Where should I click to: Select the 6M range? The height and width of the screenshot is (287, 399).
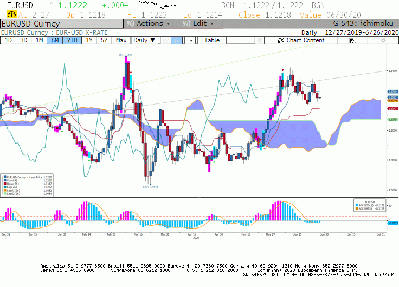click(55, 41)
